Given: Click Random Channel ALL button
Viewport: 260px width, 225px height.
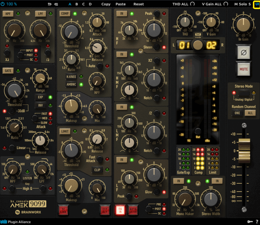Looking at the screenshot, I should point(250,113).
